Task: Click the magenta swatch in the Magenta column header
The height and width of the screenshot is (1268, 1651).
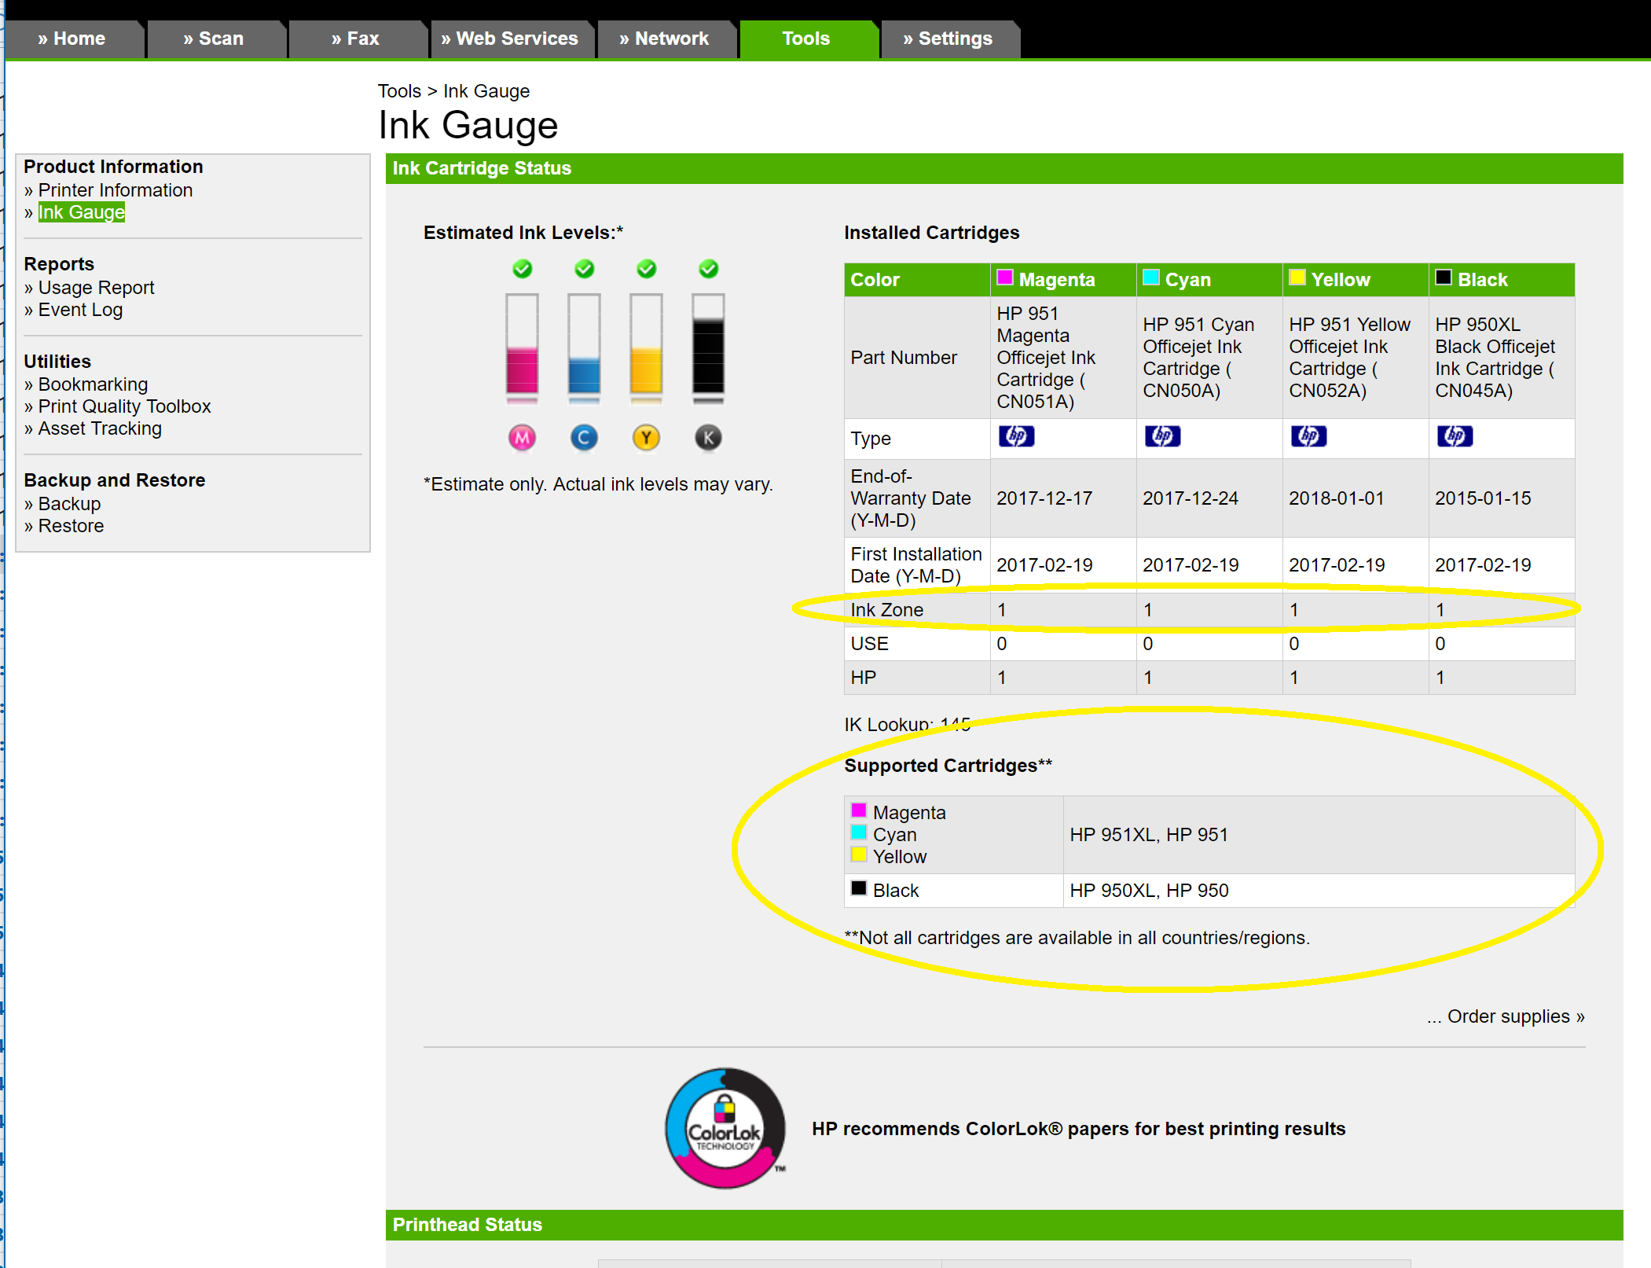Action: click(x=1004, y=277)
